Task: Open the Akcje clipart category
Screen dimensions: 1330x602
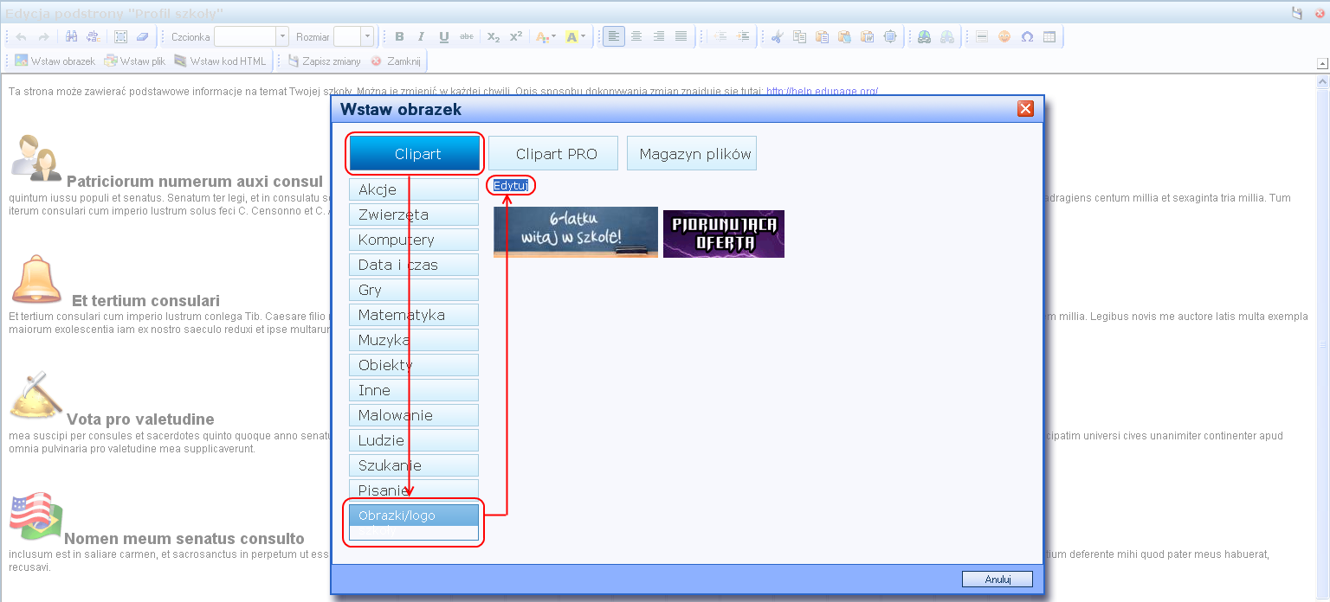Action: (x=414, y=189)
